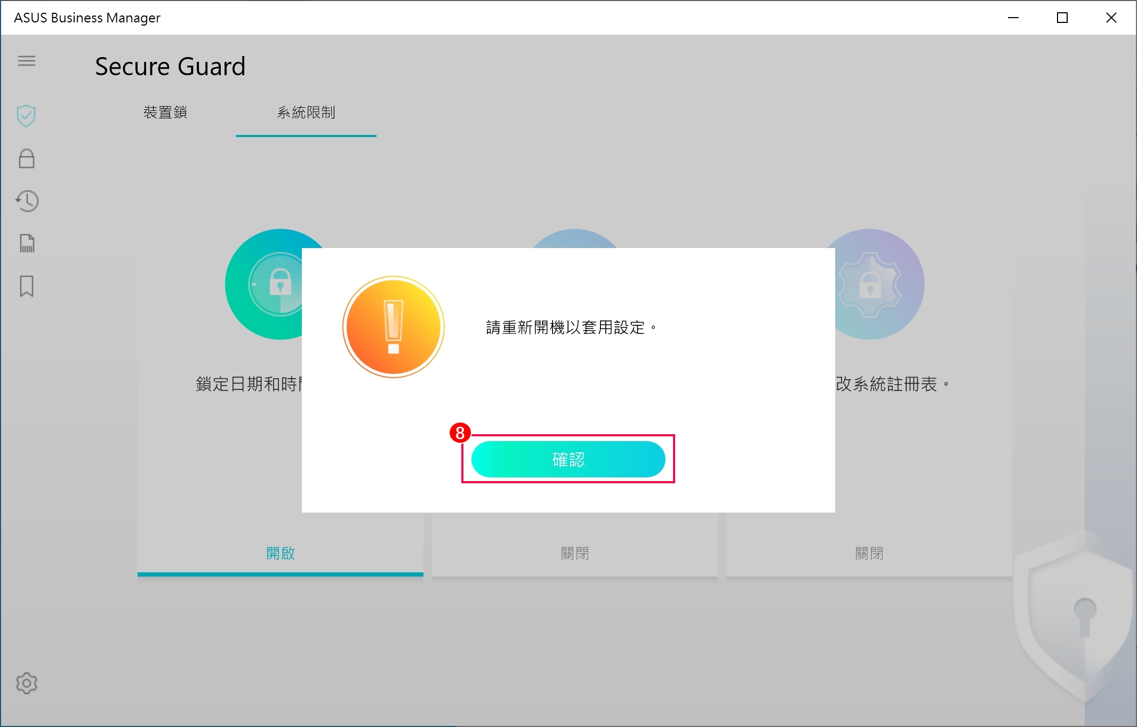Click the Secure Guard page heading
Viewport: 1137px width, 727px height.
click(170, 67)
